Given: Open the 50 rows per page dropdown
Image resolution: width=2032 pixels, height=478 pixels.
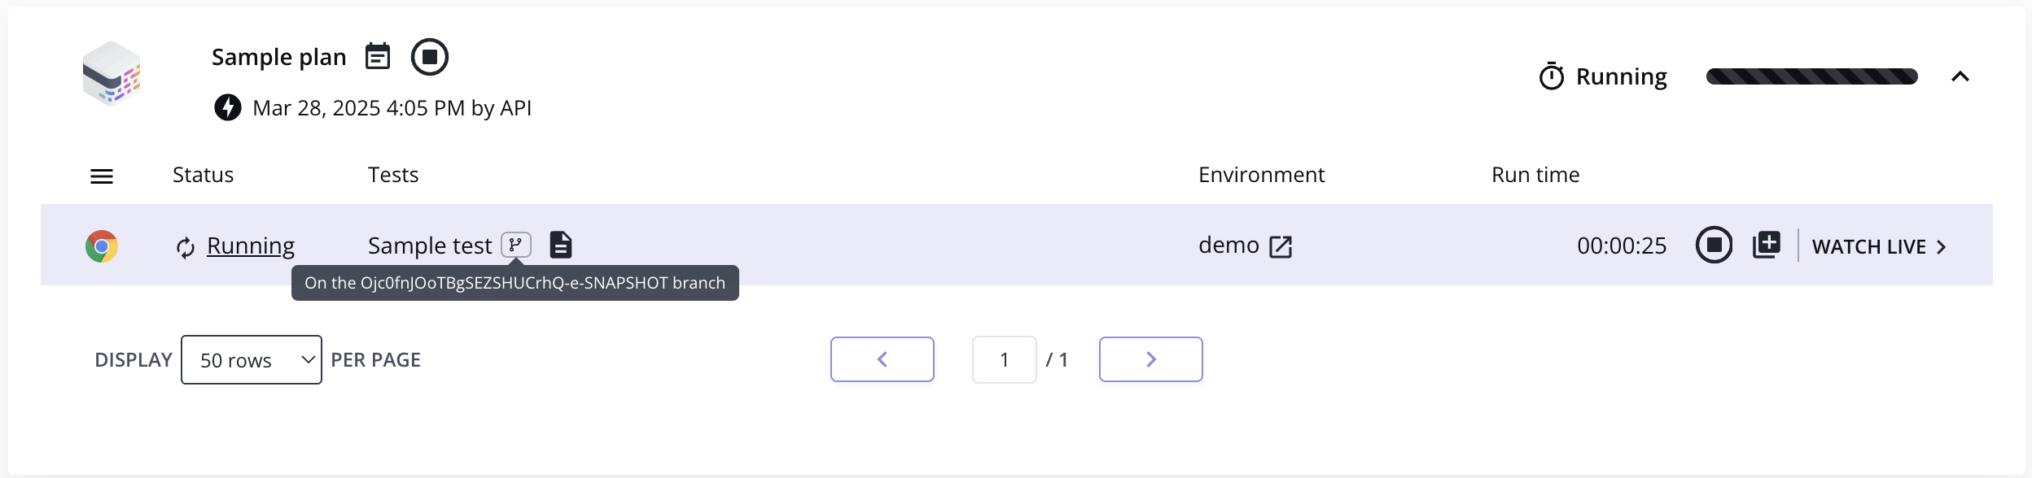Looking at the screenshot, I should (x=252, y=359).
